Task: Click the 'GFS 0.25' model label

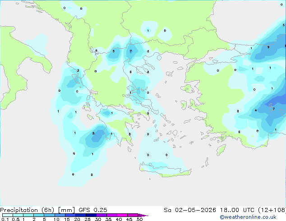Action: pos(93,210)
